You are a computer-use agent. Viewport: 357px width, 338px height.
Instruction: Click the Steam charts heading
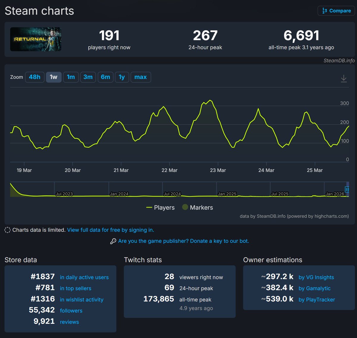click(39, 11)
